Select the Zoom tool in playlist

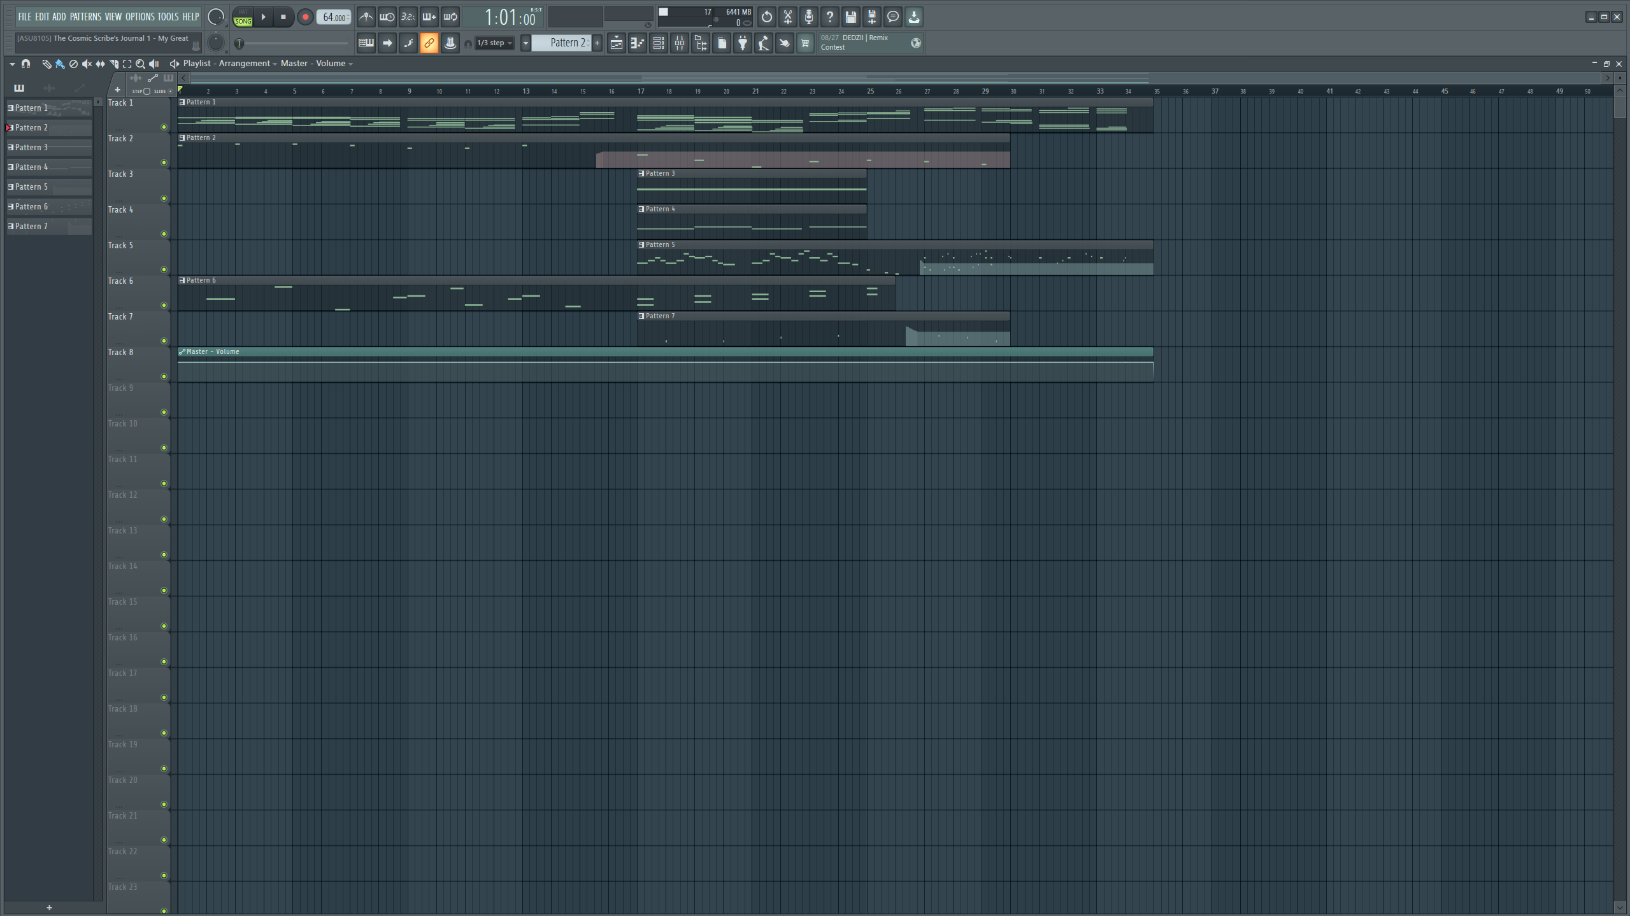140,64
